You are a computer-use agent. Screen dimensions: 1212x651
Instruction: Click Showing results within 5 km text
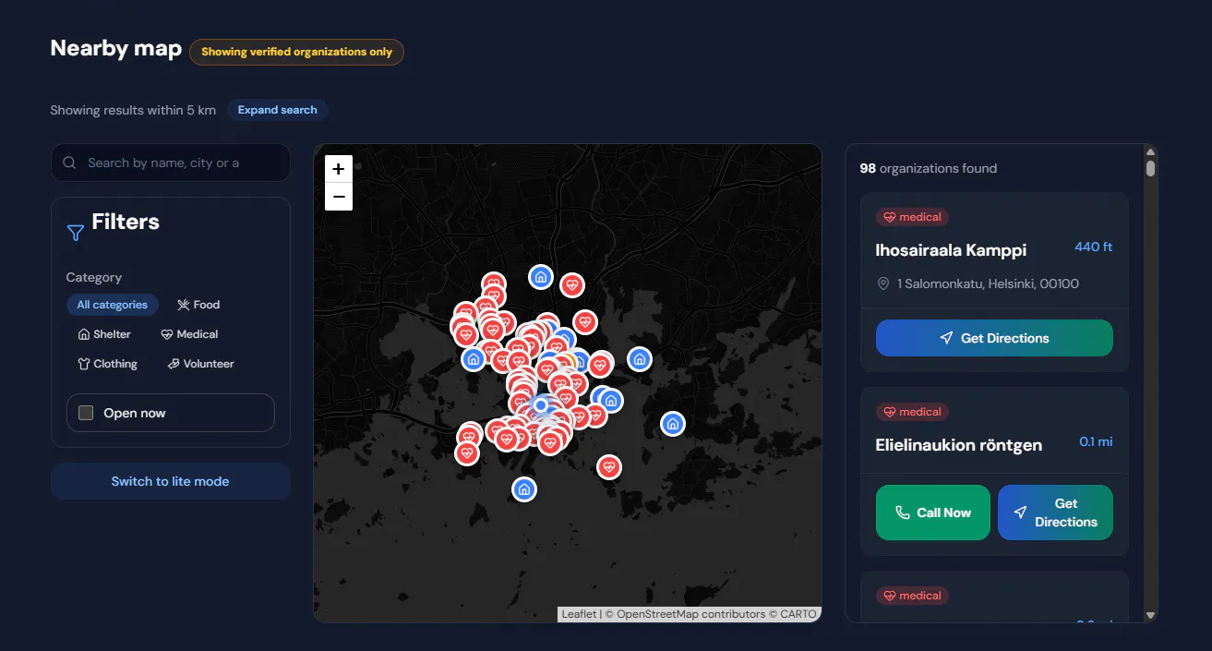coord(133,110)
